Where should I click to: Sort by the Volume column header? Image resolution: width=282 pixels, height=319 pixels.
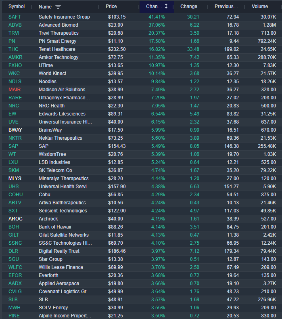(x=260, y=6)
